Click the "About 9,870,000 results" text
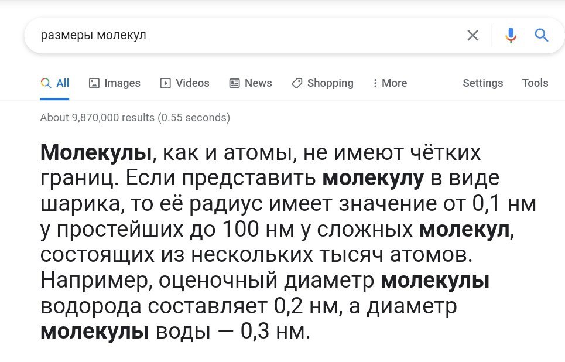This screenshot has height=362, width=565. (x=135, y=118)
